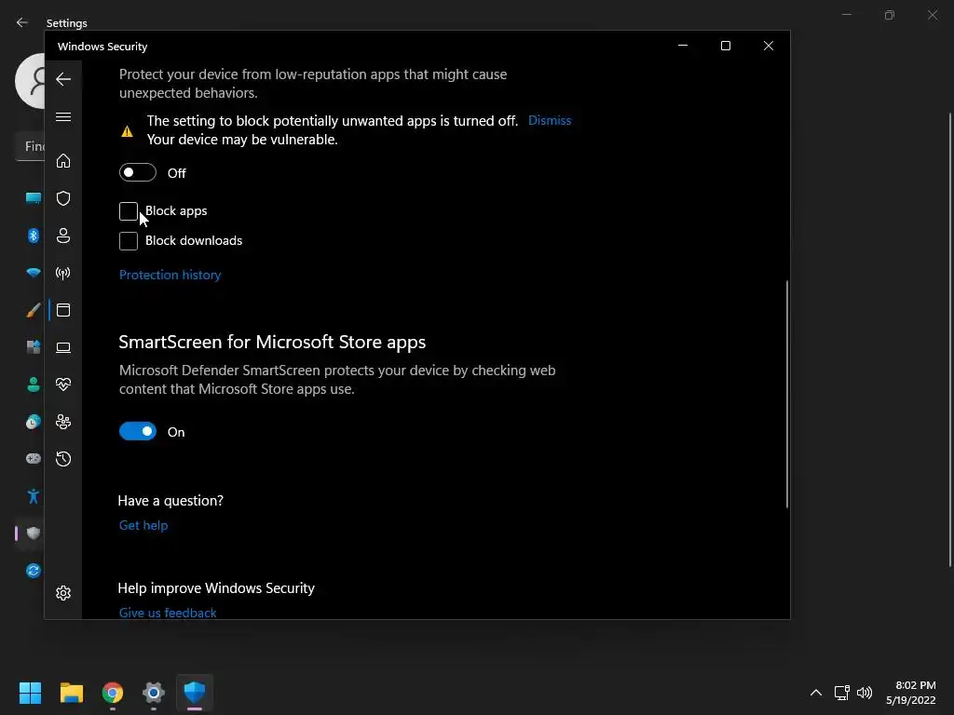Open Accessibility icon in Settings sidebar
Viewport: 954px width, 715px height.
(x=34, y=496)
